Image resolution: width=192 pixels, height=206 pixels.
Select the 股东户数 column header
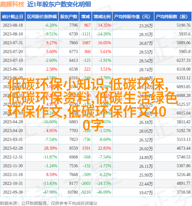69,17
